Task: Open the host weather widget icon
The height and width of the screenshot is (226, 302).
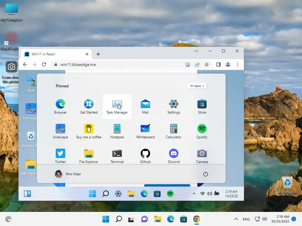Action: point(8,219)
